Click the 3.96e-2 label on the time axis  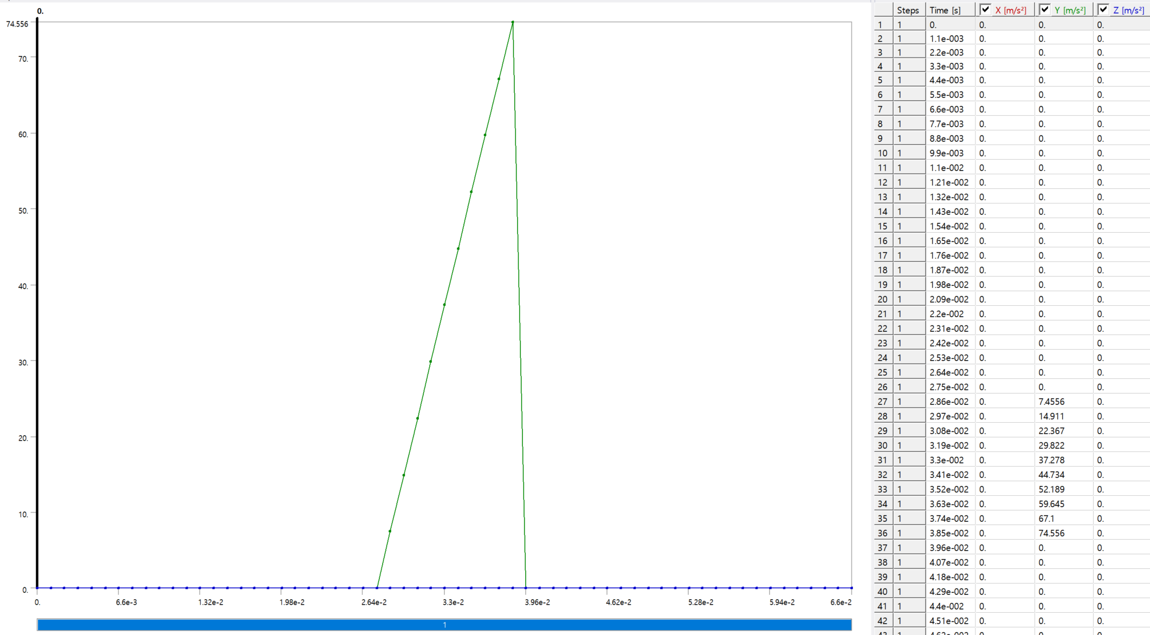pos(537,603)
